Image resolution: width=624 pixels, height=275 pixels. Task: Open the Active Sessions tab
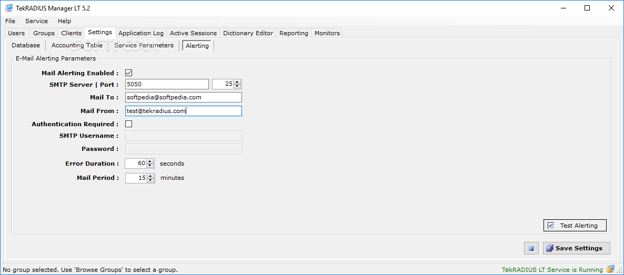coord(194,33)
